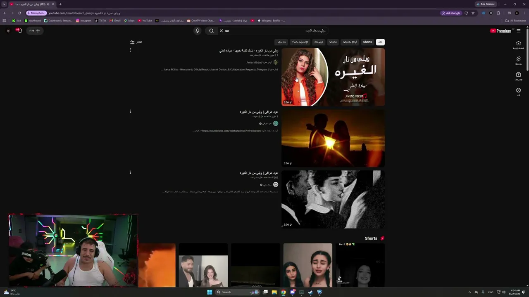Open the Short with man and woman
Screen dimensions: 529x297
[203, 265]
